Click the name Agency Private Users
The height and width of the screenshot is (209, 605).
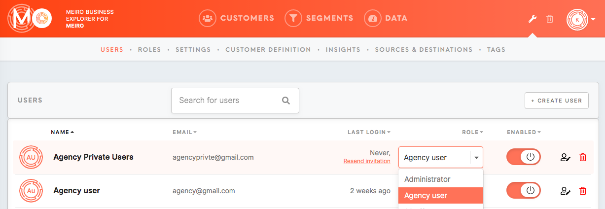(x=93, y=157)
